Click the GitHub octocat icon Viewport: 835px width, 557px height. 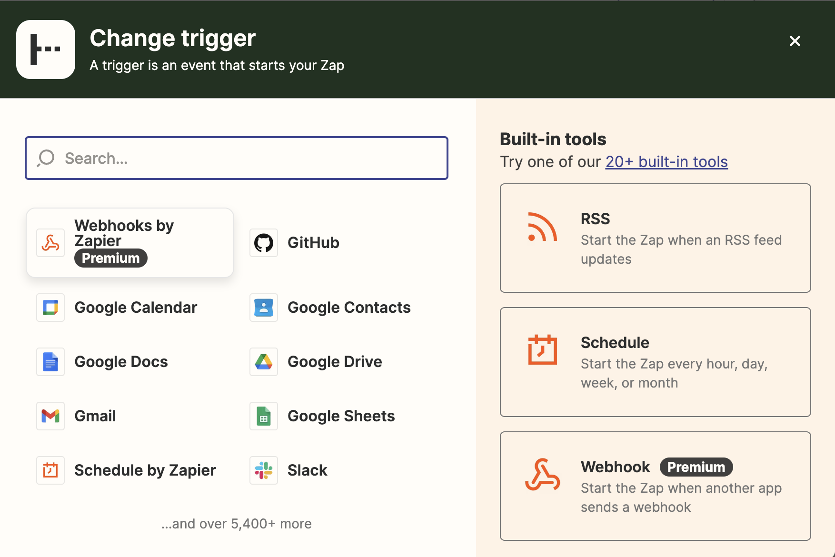[264, 243]
